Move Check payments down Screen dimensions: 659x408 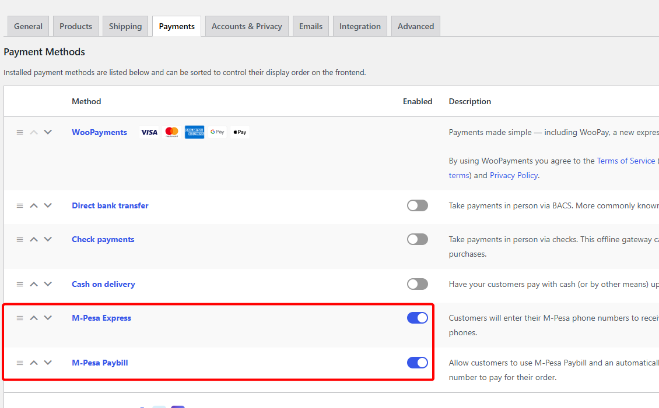[x=48, y=239]
